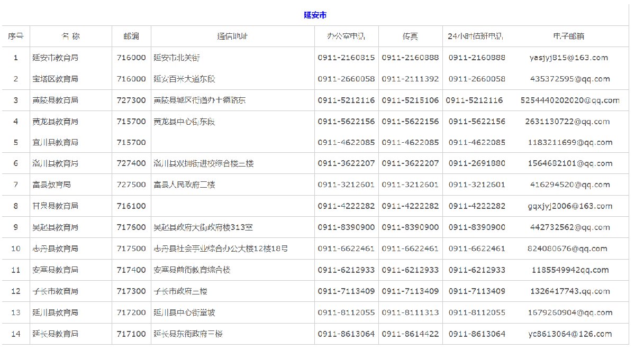The image size is (635, 350).
Task: Click the email 442732562@qq.com
Action: click(570, 227)
